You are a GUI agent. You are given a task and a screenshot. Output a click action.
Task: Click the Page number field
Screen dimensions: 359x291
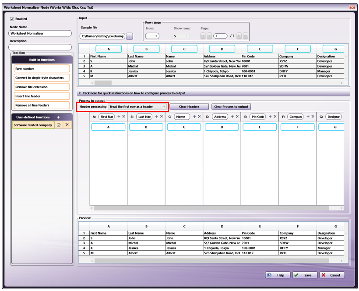pyautogui.click(x=220, y=36)
